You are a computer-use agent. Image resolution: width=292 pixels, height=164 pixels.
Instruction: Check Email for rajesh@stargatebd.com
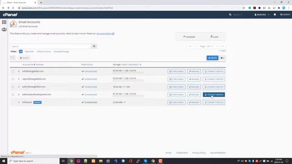pyautogui.click(x=177, y=79)
